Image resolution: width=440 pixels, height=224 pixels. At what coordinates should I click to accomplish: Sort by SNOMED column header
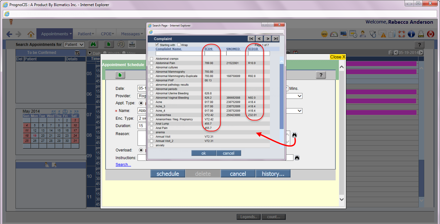pos(233,49)
